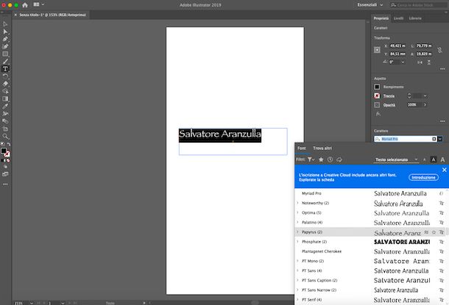Switch to the Librerie tab
The height and width of the screenshot is (305, 449).
coord(415,18)
